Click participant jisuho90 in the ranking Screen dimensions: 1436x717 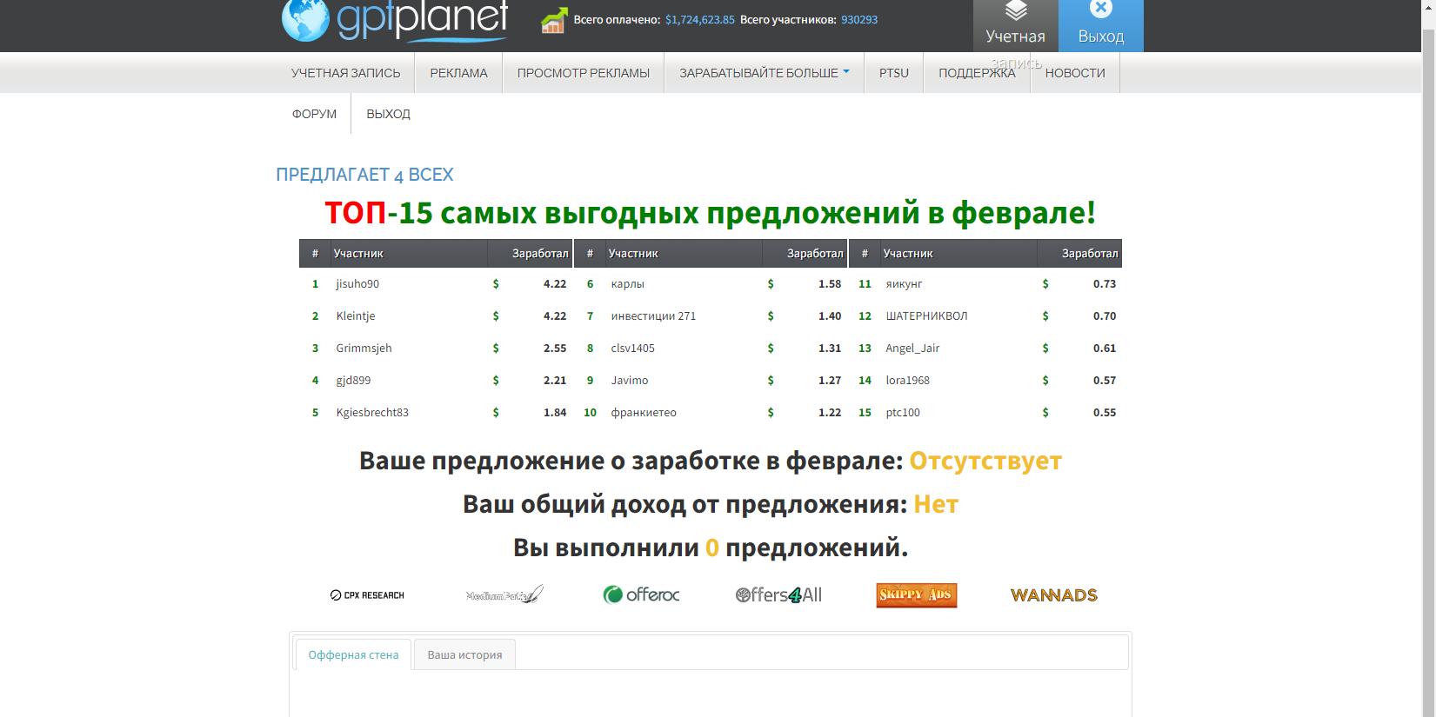pos(357,284)
